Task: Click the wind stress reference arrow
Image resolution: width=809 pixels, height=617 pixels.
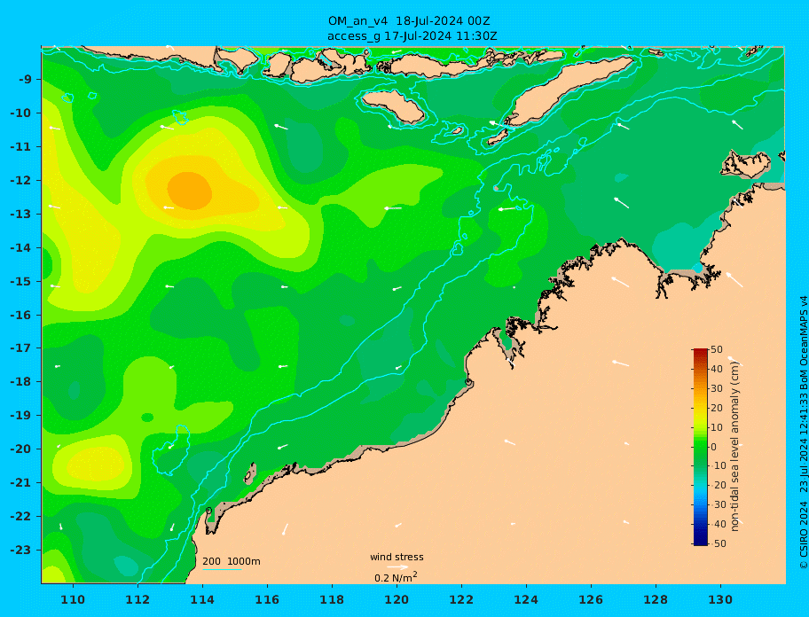Action: pos(397,567)
